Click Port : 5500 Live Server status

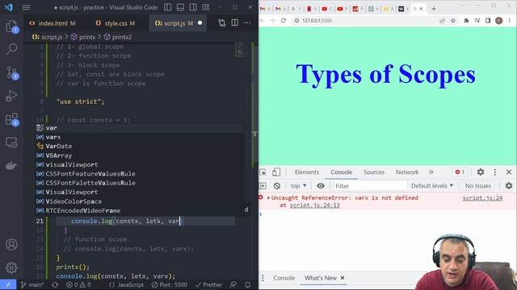click(170, 284)
